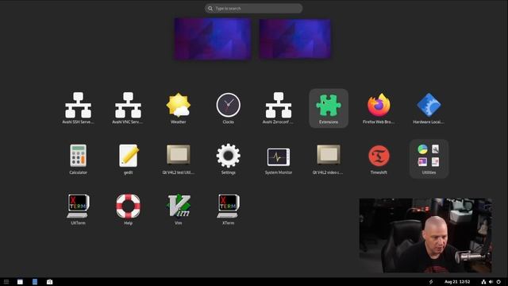Launch the Vim editor
This screenshot has width=508, height=286.
click(178, 210)
